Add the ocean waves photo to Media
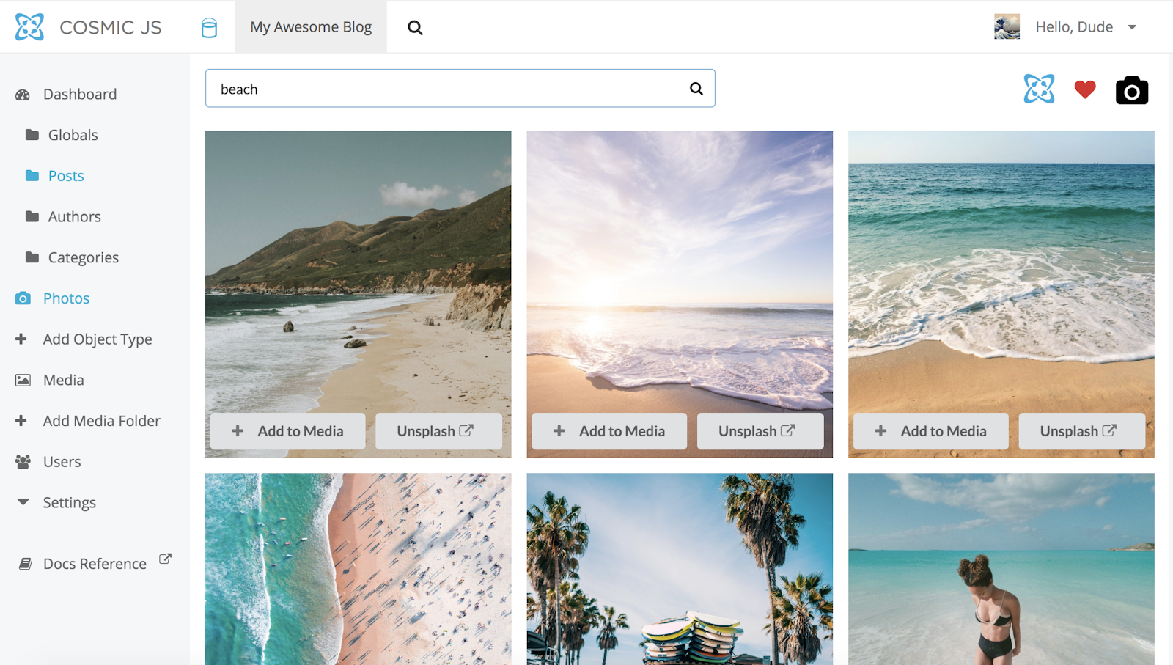The image size is (1173, 665). click(931, 431)
